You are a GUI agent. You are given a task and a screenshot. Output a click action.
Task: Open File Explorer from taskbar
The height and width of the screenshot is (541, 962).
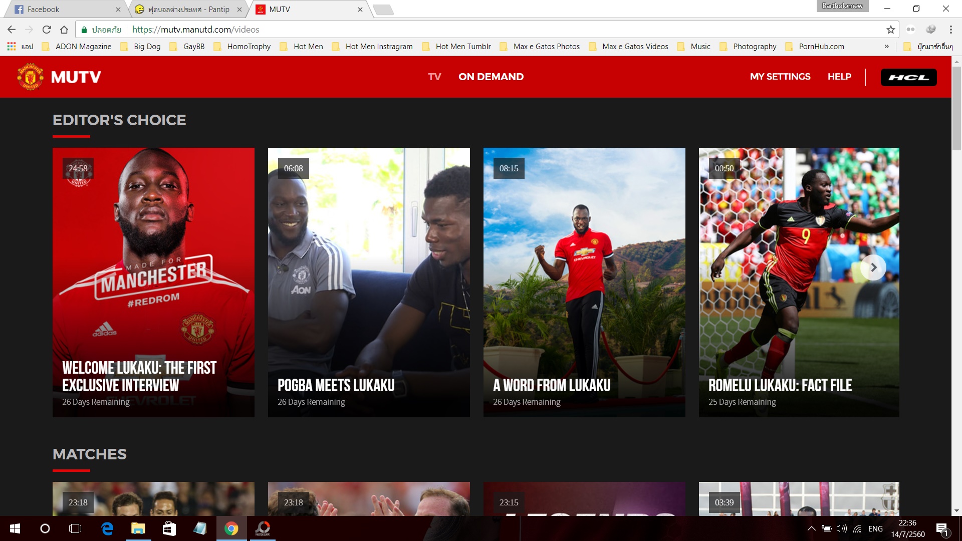tap(138, 528)
